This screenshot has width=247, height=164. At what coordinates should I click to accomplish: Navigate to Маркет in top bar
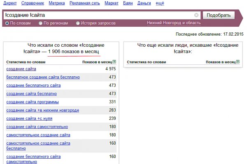pos(111,3)
